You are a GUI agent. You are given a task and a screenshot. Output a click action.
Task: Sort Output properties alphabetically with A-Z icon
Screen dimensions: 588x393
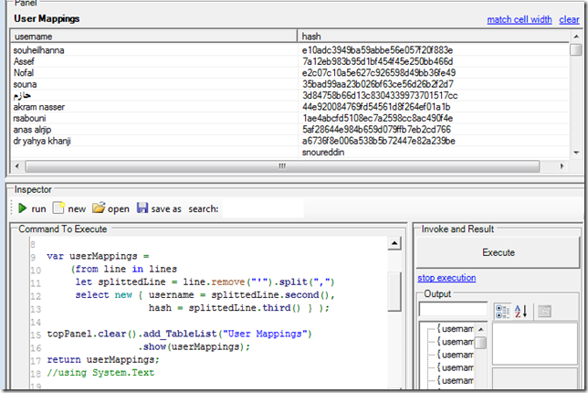[520, 312]
